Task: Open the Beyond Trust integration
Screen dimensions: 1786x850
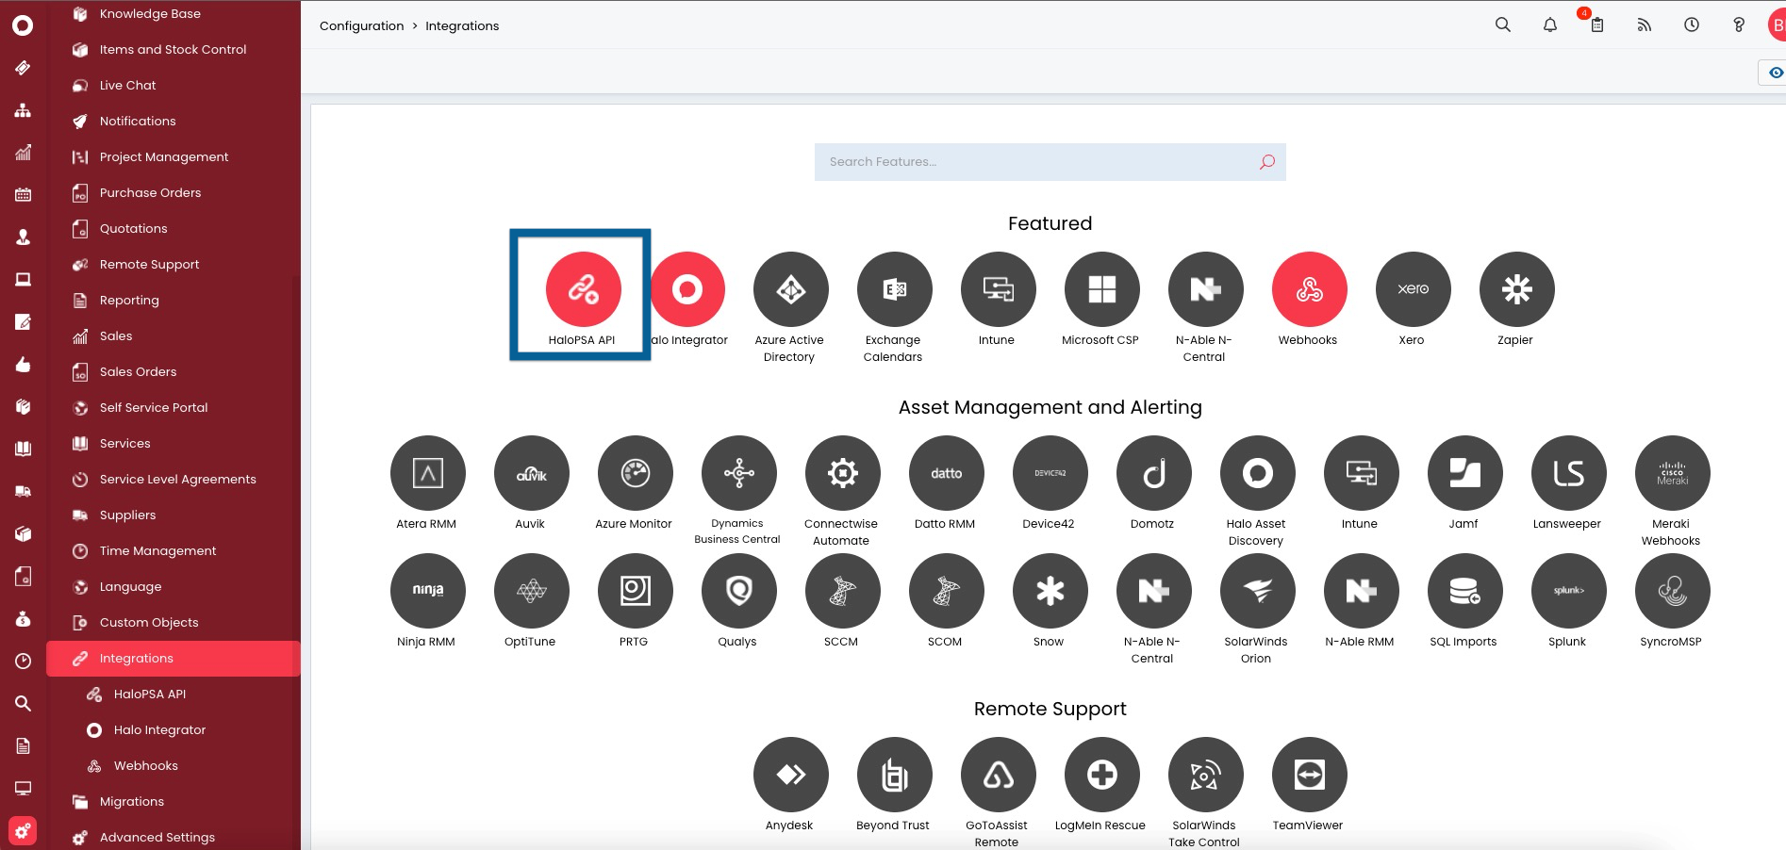Action: (x=894, y=775)
